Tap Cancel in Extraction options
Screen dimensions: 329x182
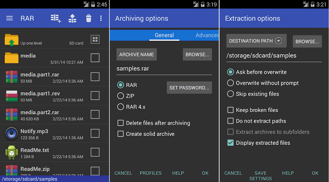coord(233,173)
